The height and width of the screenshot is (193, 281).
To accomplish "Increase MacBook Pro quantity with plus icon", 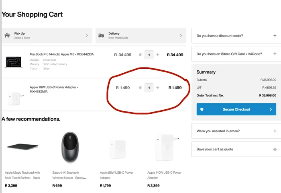I will point(158,55).
